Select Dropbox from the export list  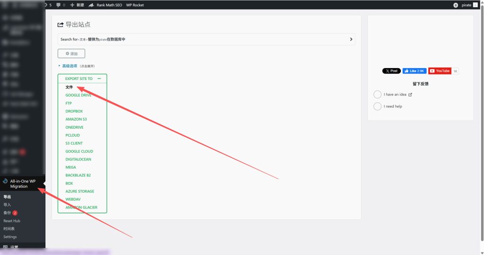pyautogui.click(x=74, y=111)
